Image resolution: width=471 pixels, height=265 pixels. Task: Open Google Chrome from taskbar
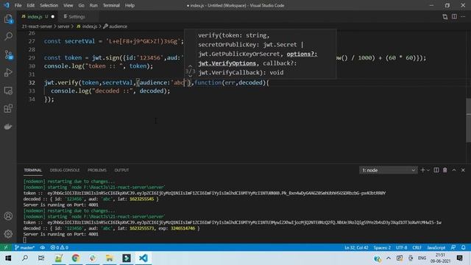click(x=75, y=258)
